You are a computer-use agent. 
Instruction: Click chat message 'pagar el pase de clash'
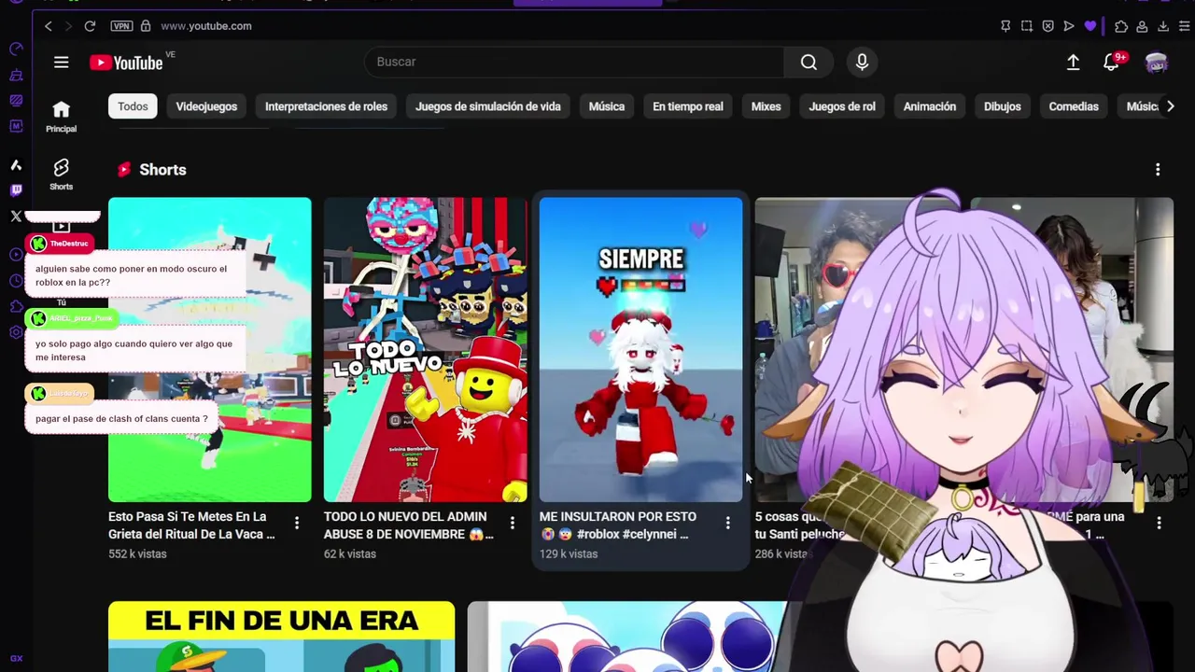pos(121,419)
